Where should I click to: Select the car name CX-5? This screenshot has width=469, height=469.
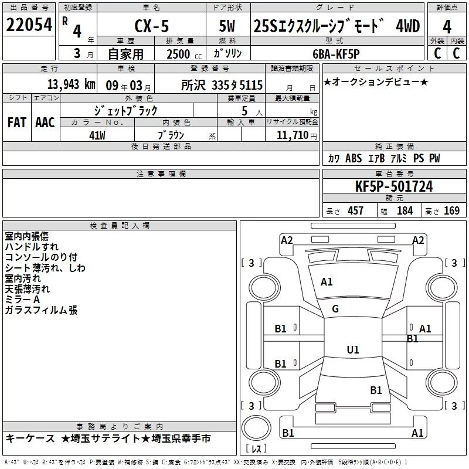pos(152,26)
